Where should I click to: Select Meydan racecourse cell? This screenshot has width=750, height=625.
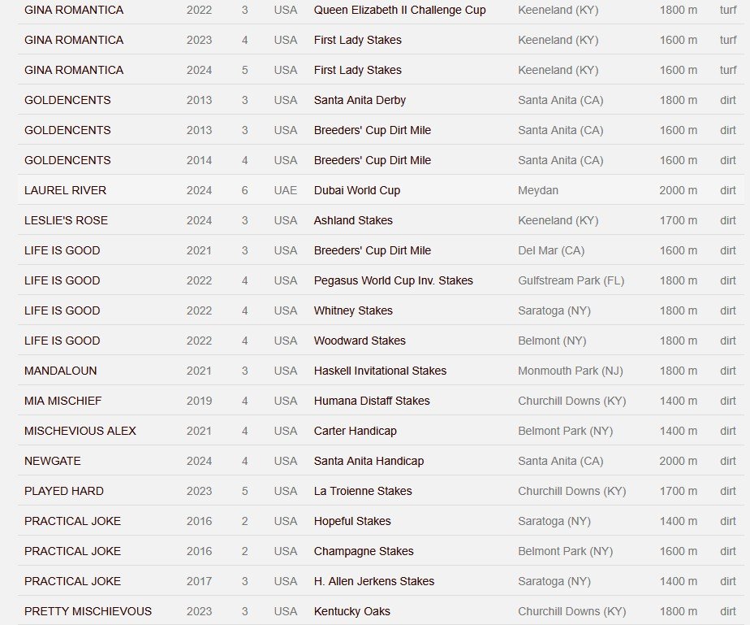(x=537, y=191)
